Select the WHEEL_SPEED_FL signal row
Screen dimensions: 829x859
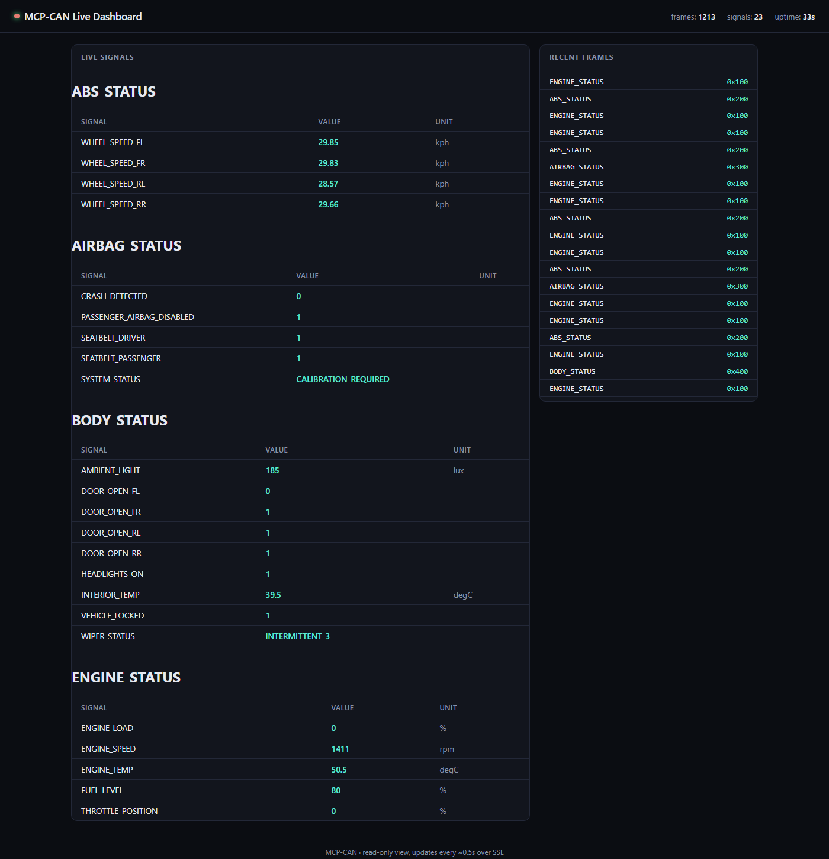(x=300, y=142)
